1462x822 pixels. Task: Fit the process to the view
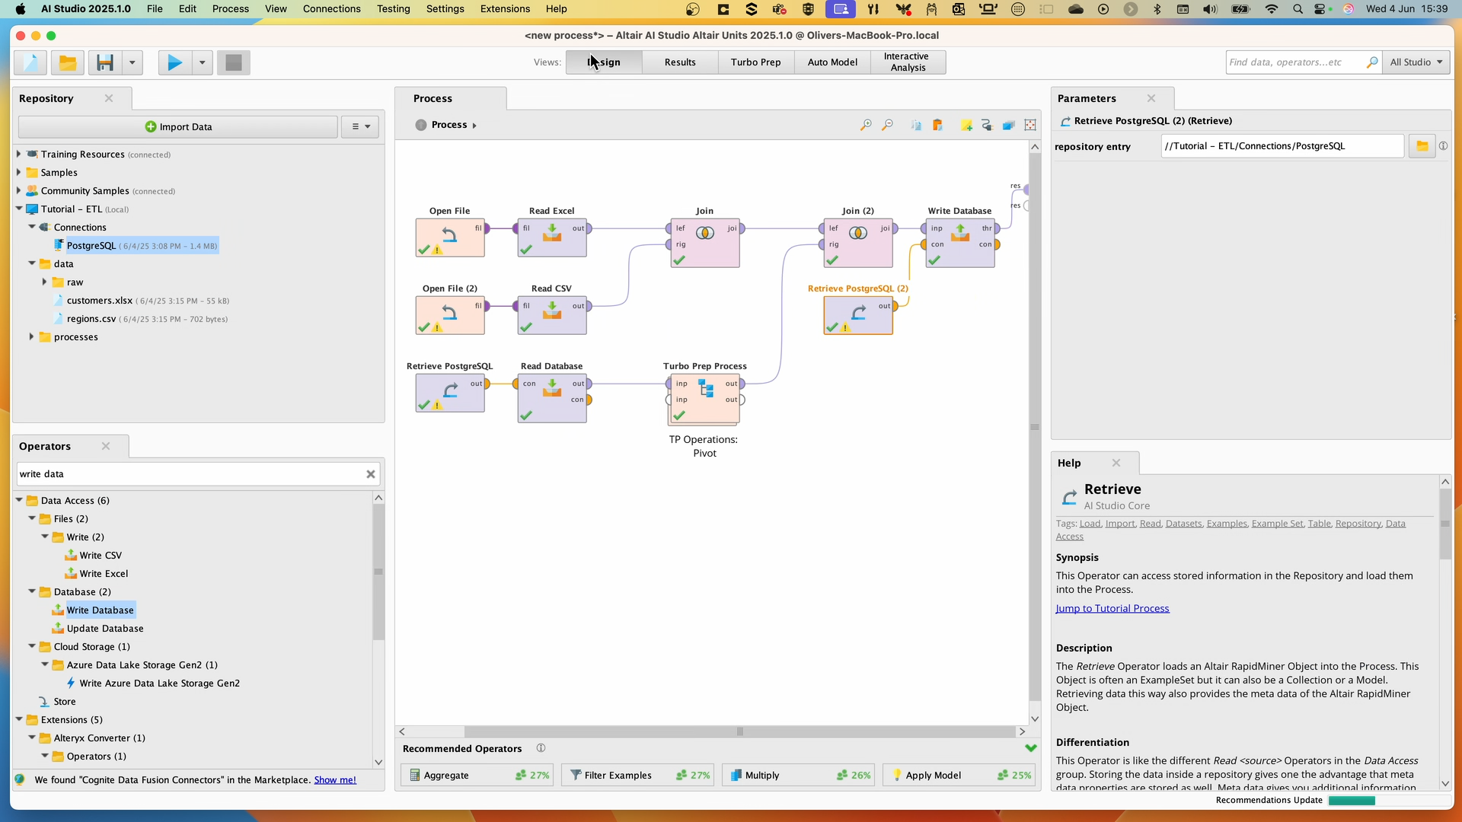[1030, 125]
